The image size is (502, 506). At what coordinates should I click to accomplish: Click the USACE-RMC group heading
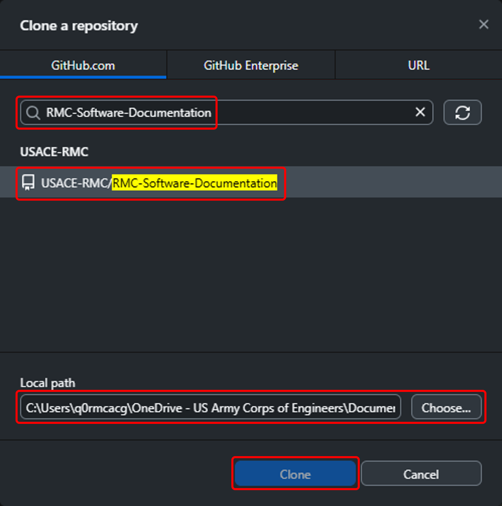(x=54, y=152)
